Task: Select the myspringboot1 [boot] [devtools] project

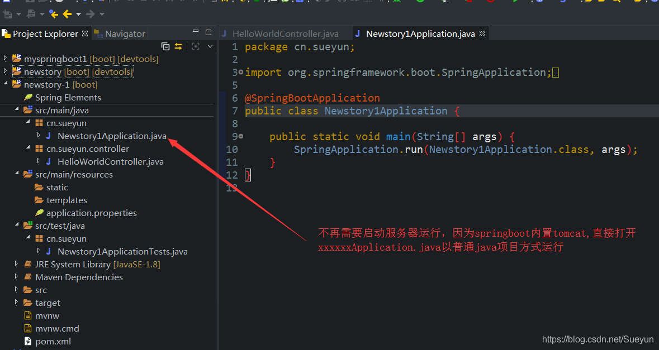Action: pyautogui.click(x=91, y=59)
